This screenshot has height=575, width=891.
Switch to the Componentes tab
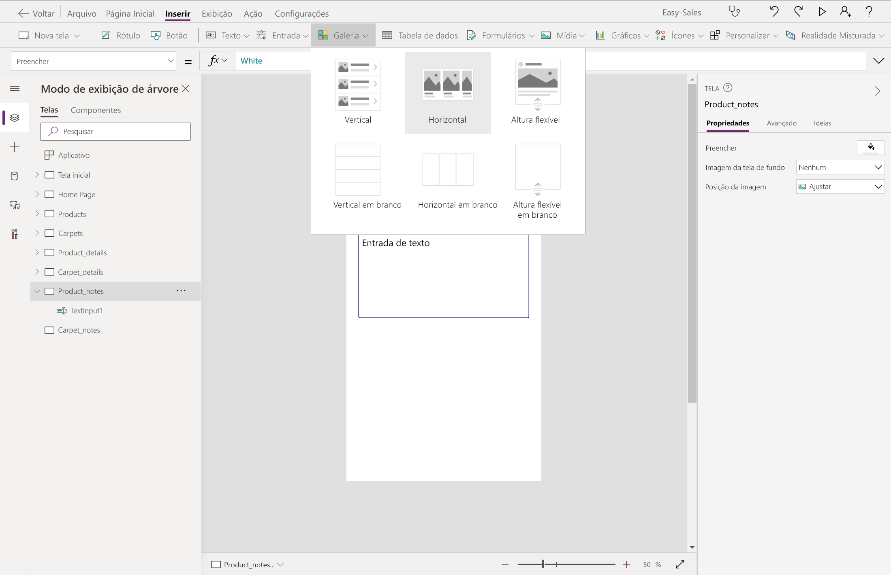click(x=96, y=110)
